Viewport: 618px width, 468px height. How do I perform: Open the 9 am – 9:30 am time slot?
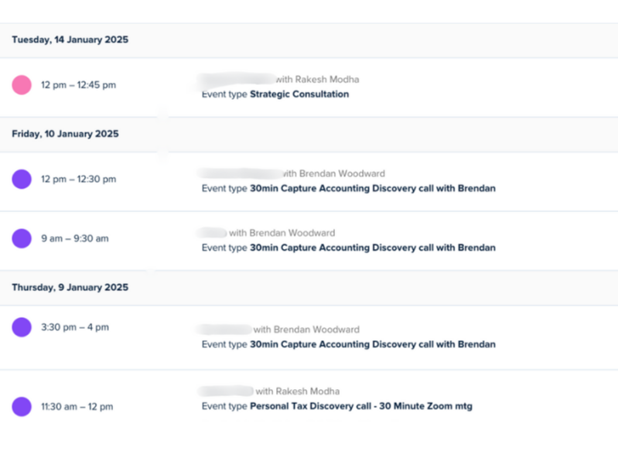(x=74, y=238)
